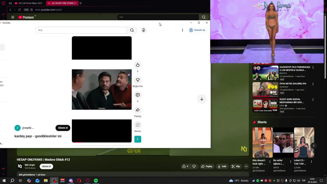Open options for Kuzey Kore video
This screenshot has height=184, width=327.
[313, 100]
